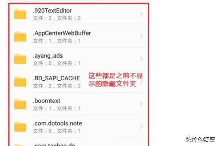Click the .AppCenterWebBuffer folder icon
Screen dimensions: 219x146
pyautogui.click(x=20, y=36)
